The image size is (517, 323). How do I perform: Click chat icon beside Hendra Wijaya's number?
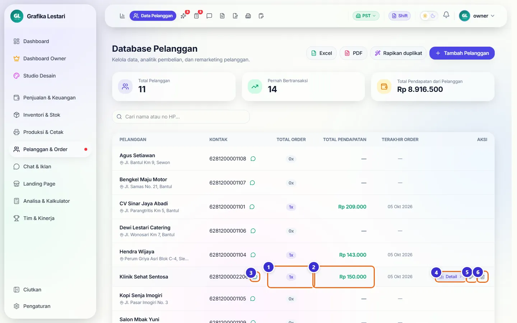tap(253, 255)
